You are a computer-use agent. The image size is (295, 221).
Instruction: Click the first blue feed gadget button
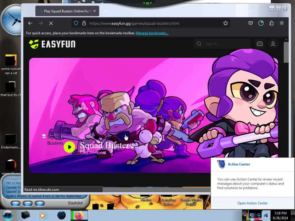pos(16,203)
